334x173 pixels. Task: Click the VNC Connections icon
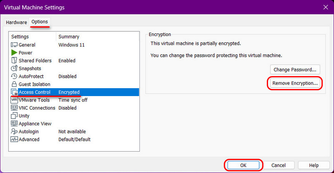(14, 108)
